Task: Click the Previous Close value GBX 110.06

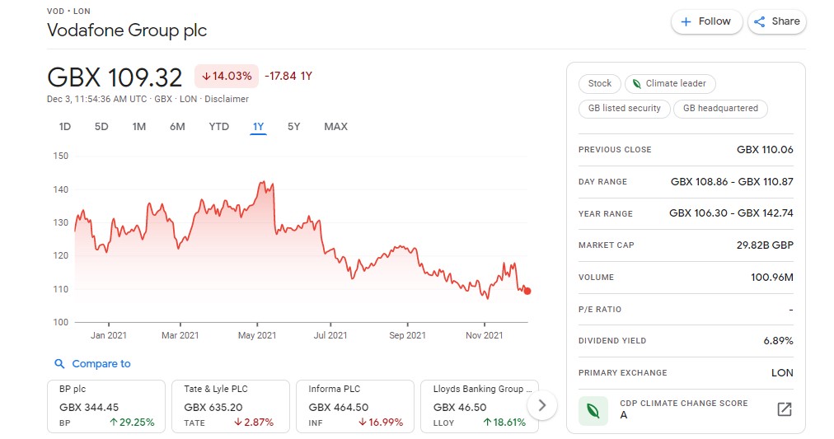Action: click(765, 150)
